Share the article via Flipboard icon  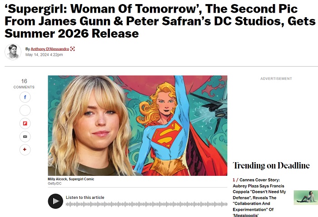(25, 123)
